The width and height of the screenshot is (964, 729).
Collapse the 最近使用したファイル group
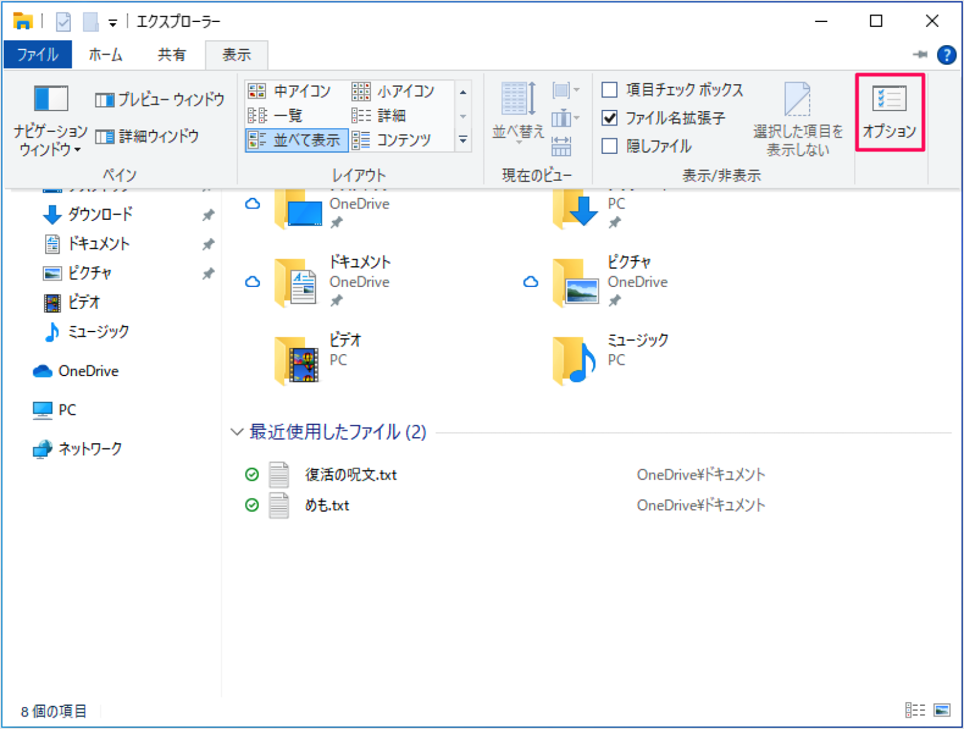pyautogui.click(x=237, y=432)
